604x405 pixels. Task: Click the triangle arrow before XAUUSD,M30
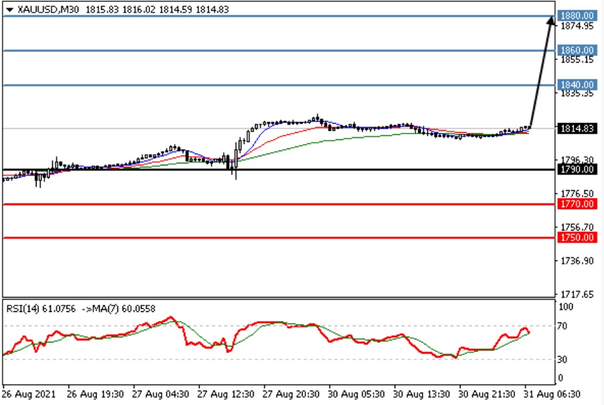pos(10,10)
